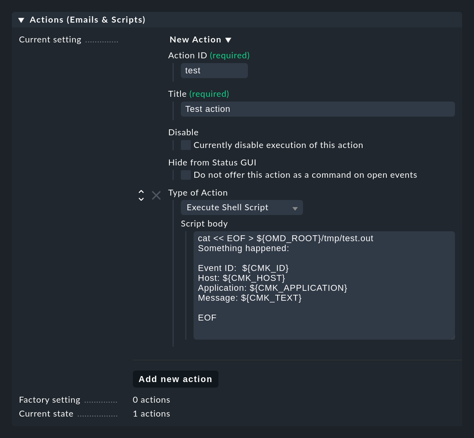Enable the disable execution checkbox

tap(186, 145)
